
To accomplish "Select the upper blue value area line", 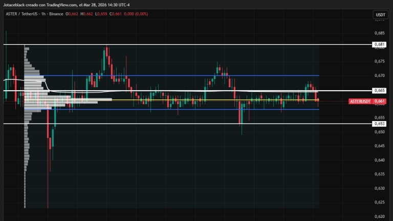I will [x=172, y=75].
